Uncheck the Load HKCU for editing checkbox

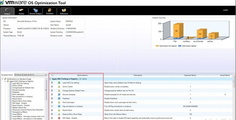[x=52, y=83]
